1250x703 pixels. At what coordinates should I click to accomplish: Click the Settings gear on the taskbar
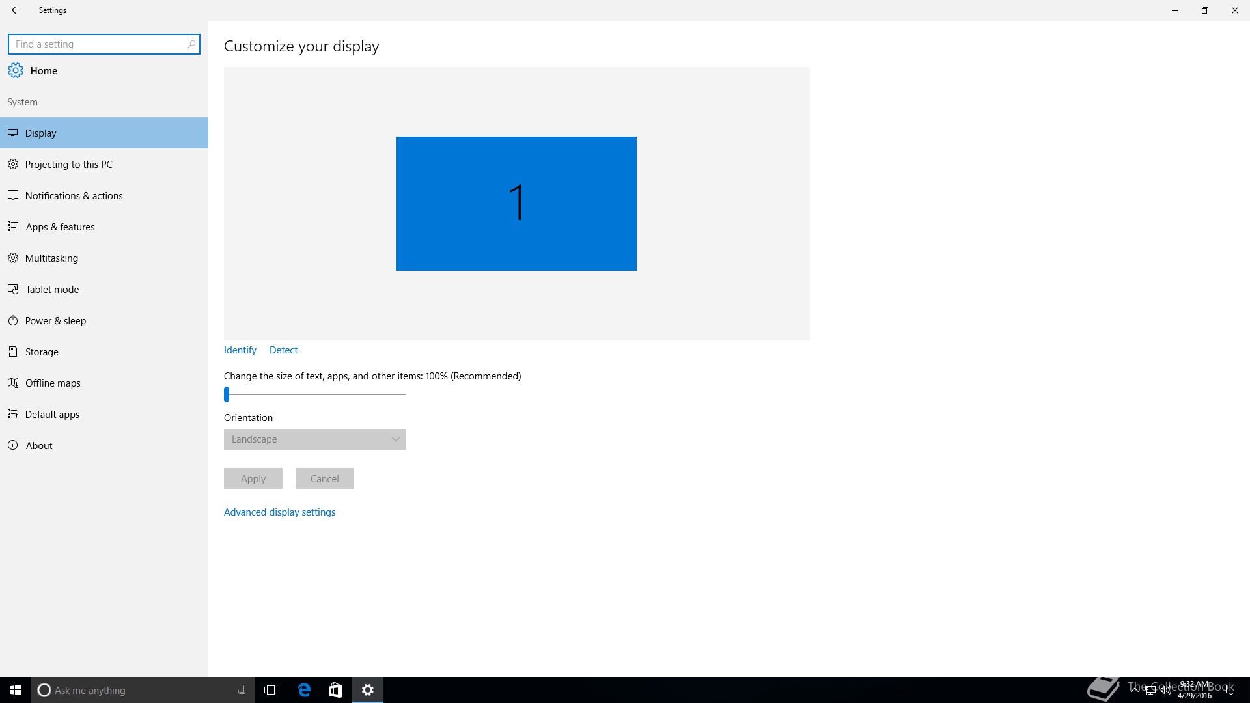[x=368, y=690]
